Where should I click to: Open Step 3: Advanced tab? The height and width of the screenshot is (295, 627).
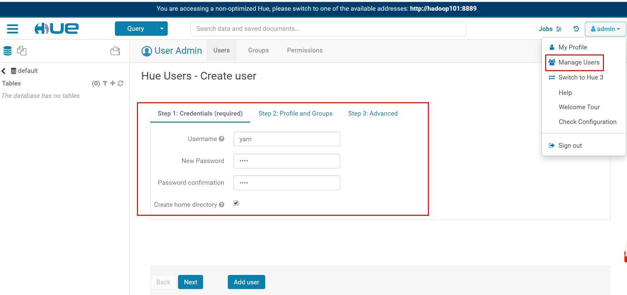(x=373, y=114)
